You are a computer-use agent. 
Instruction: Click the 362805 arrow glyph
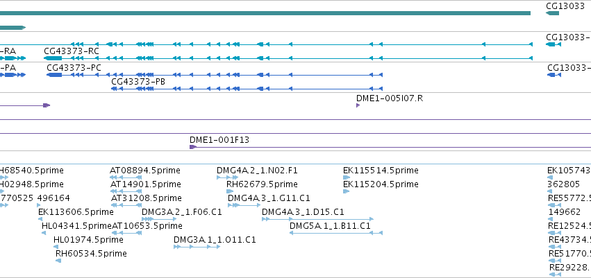(549, 191)
